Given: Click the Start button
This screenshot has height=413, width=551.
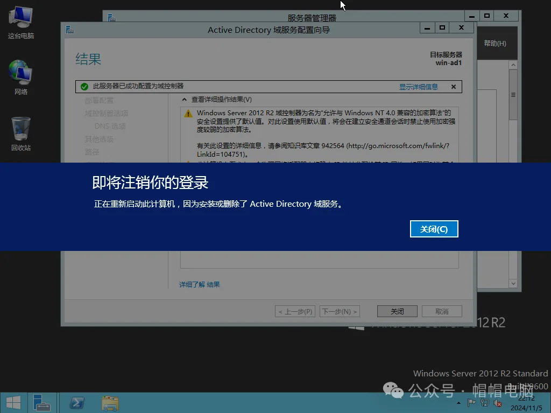Looking at the screenshot, I should point(12,402).
